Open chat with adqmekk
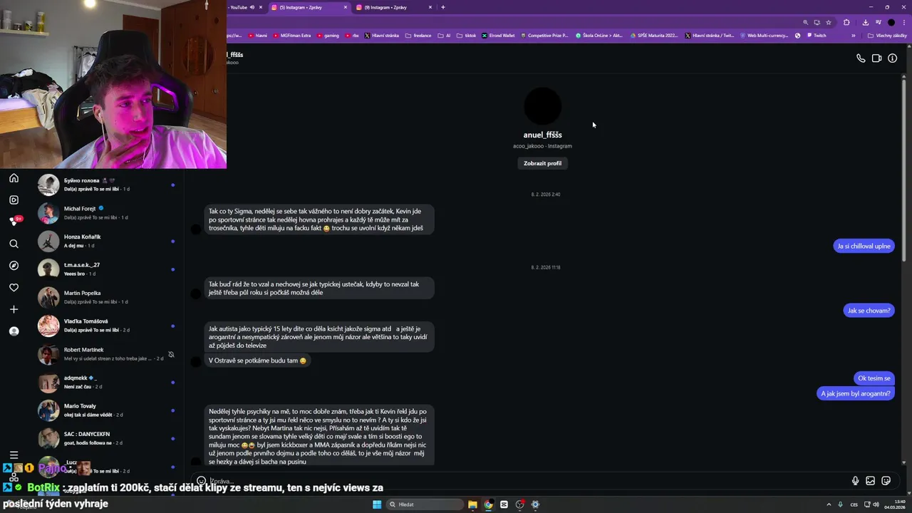Viewport: 912px width, 513px height. click(x=110, y=382)
